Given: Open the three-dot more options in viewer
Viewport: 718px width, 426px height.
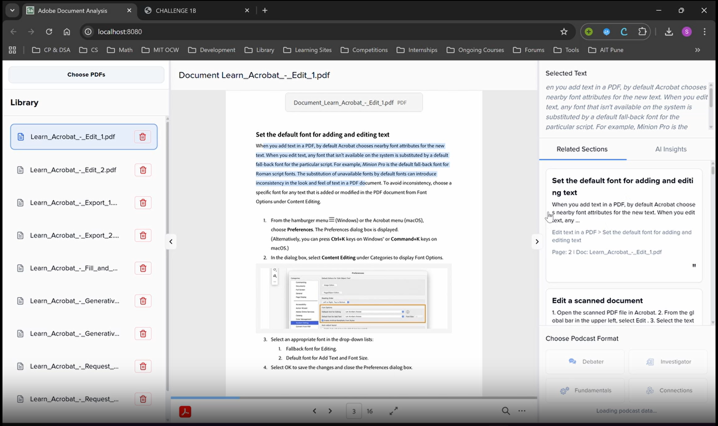Looking at the screenshot, I should coord(522,411).
